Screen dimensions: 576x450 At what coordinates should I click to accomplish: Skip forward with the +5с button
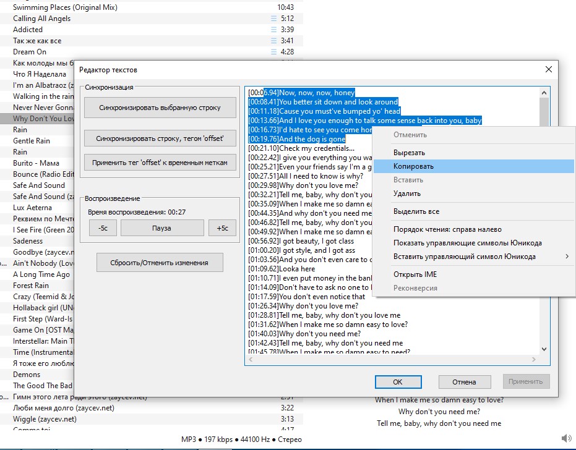(222, 228)
